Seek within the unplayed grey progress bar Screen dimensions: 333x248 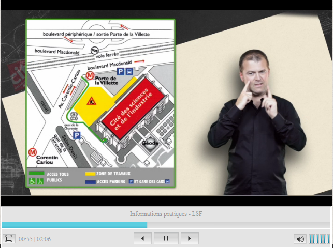coord(238,225)
